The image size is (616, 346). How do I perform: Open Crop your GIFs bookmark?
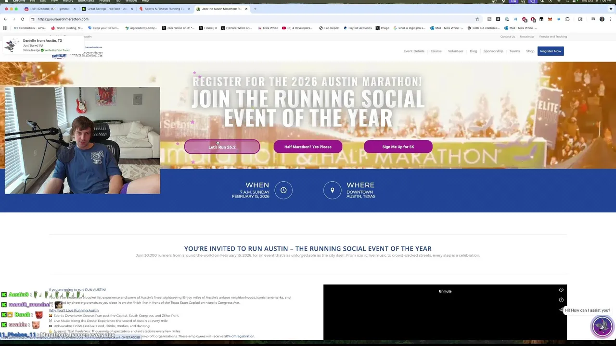click(103, 28)
